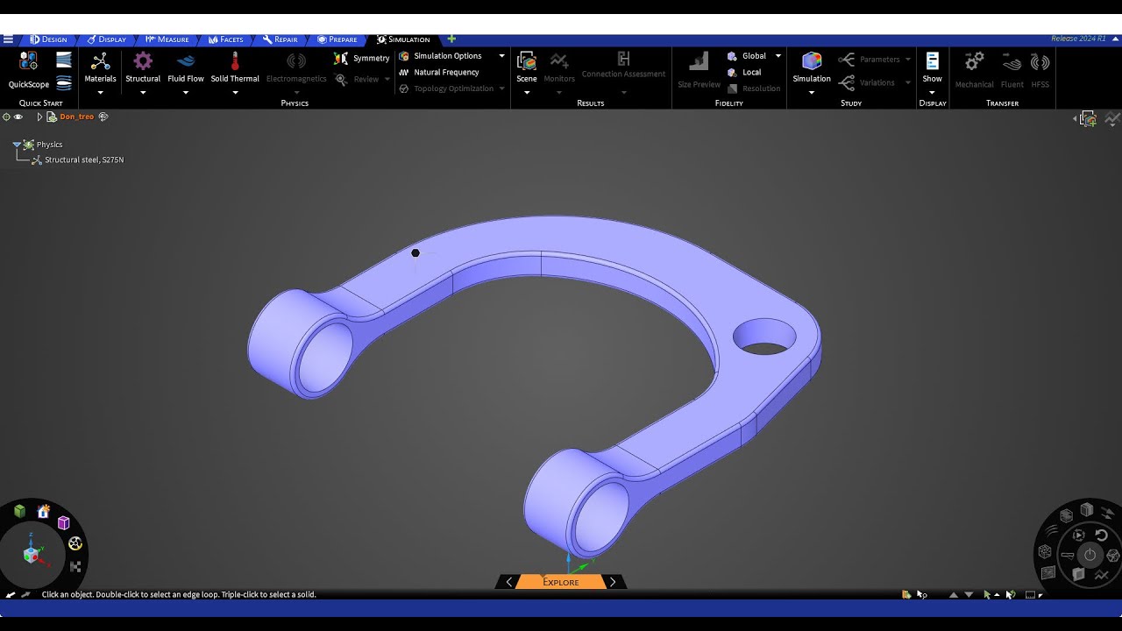This screenshot has height=631, width=1122.
Task: Click the reset arrow in solver wheel
Action: (1102, 535)
